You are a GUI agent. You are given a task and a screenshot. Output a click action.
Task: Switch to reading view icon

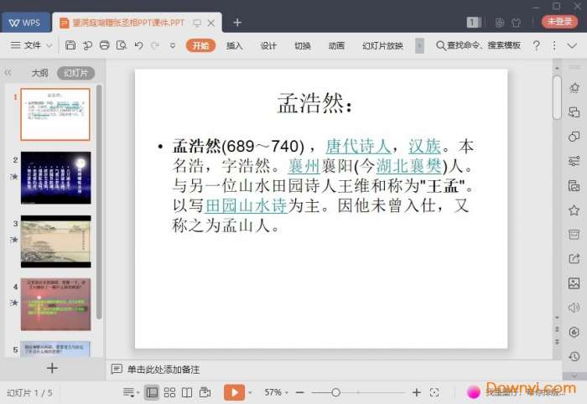187,392
